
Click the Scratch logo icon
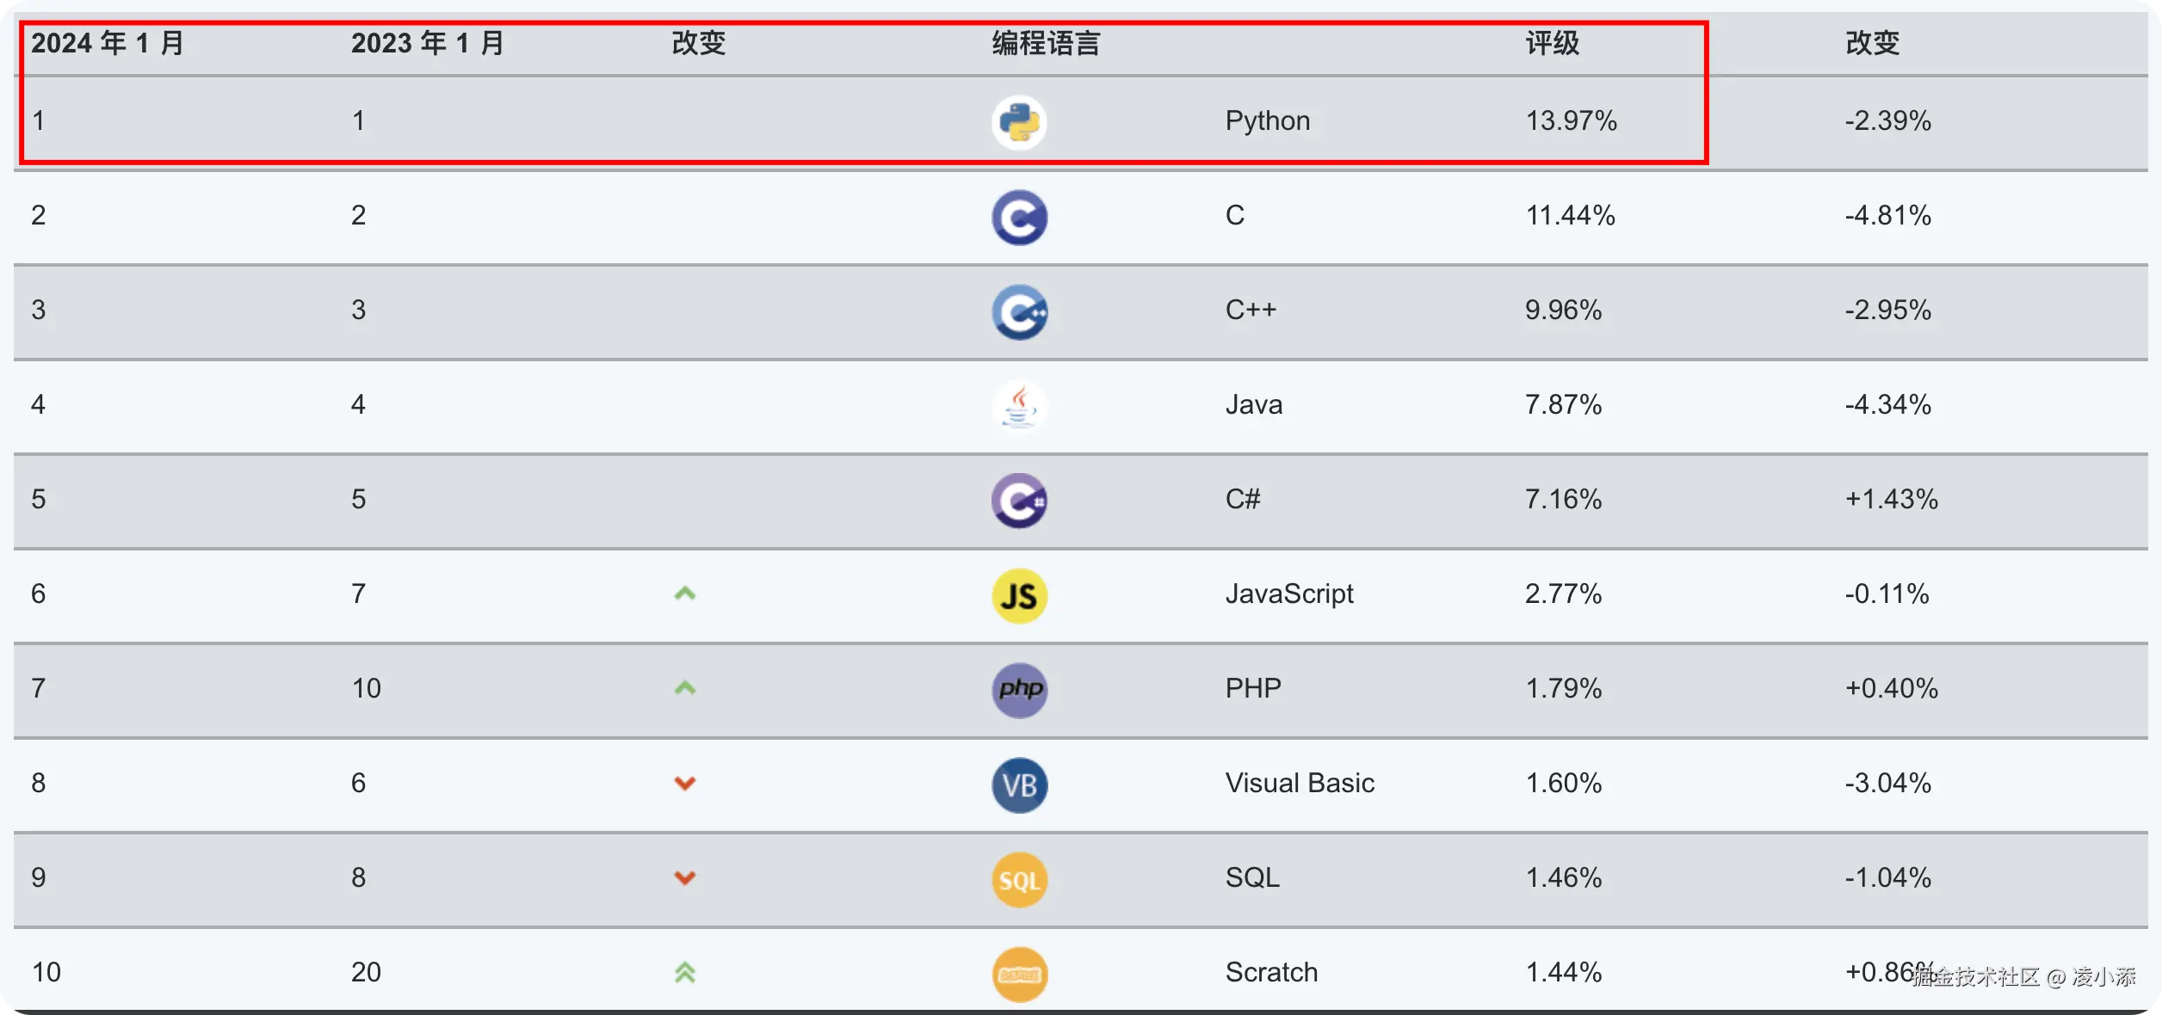click(x=1019, y=974)
